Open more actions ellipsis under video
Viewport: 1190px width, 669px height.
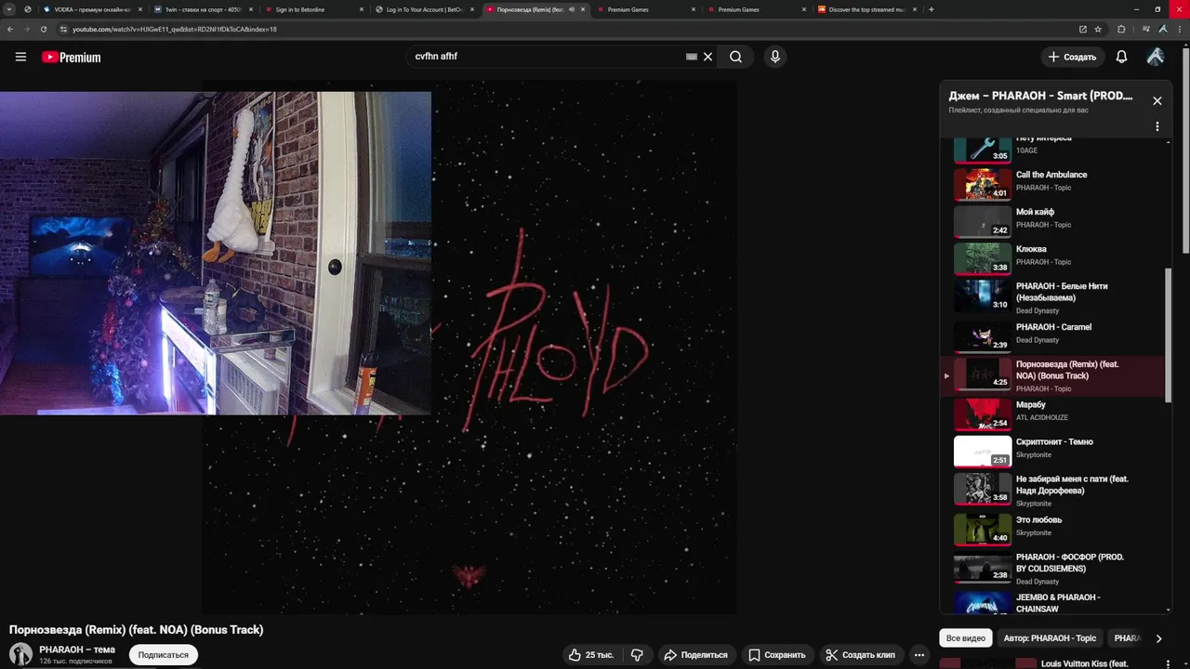coord(919,655)
